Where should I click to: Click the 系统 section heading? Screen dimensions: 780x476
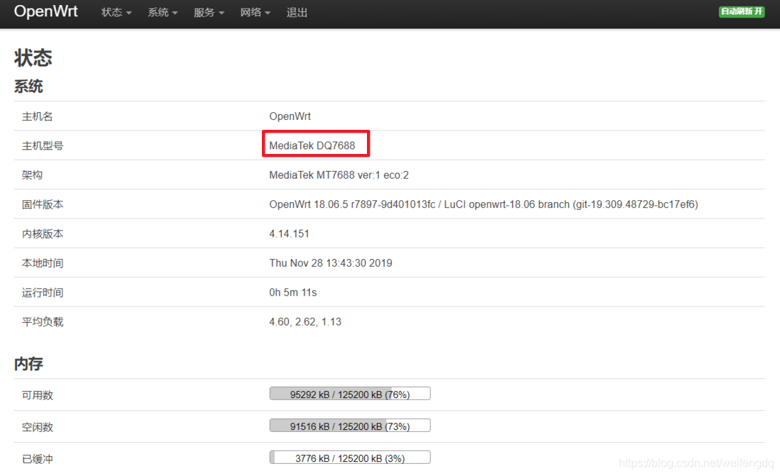coord(28,87)
